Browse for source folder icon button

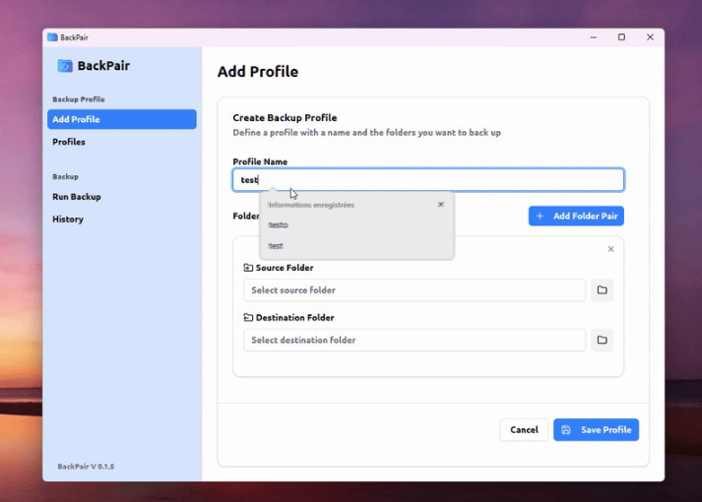[x=602, y=290]
